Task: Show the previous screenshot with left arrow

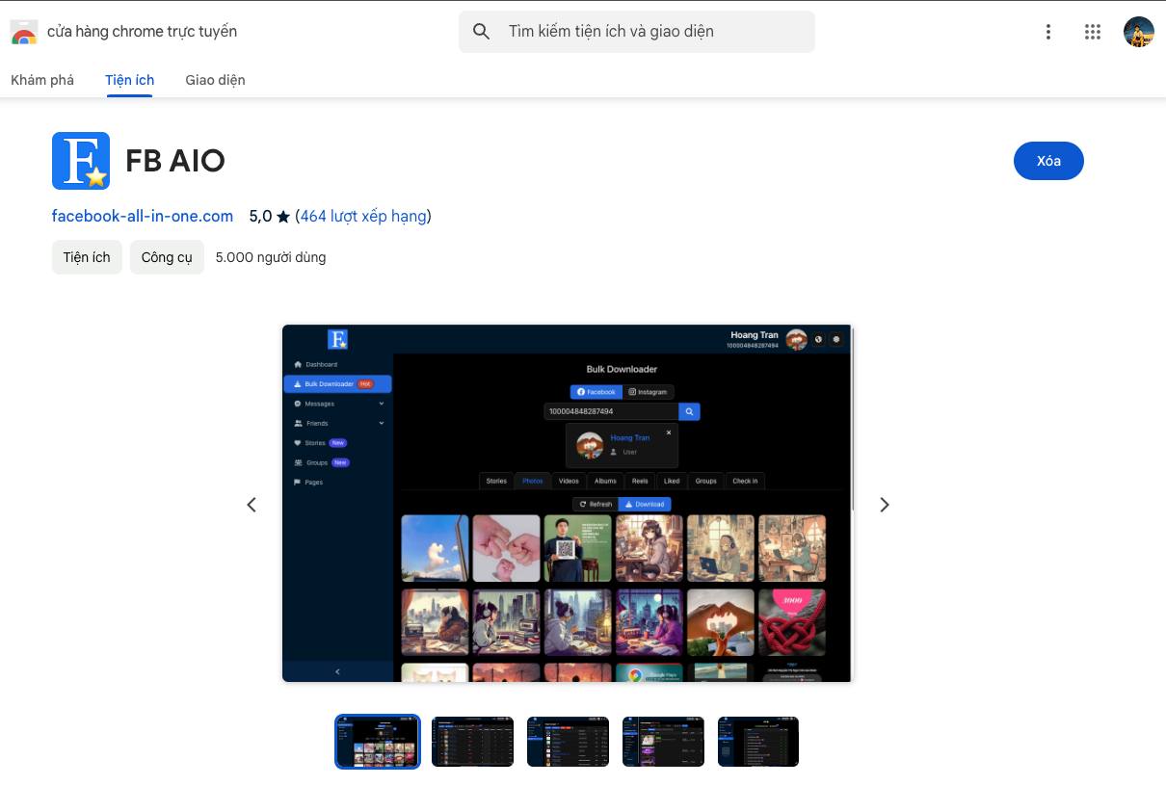Action: click(x=252, y=505)
